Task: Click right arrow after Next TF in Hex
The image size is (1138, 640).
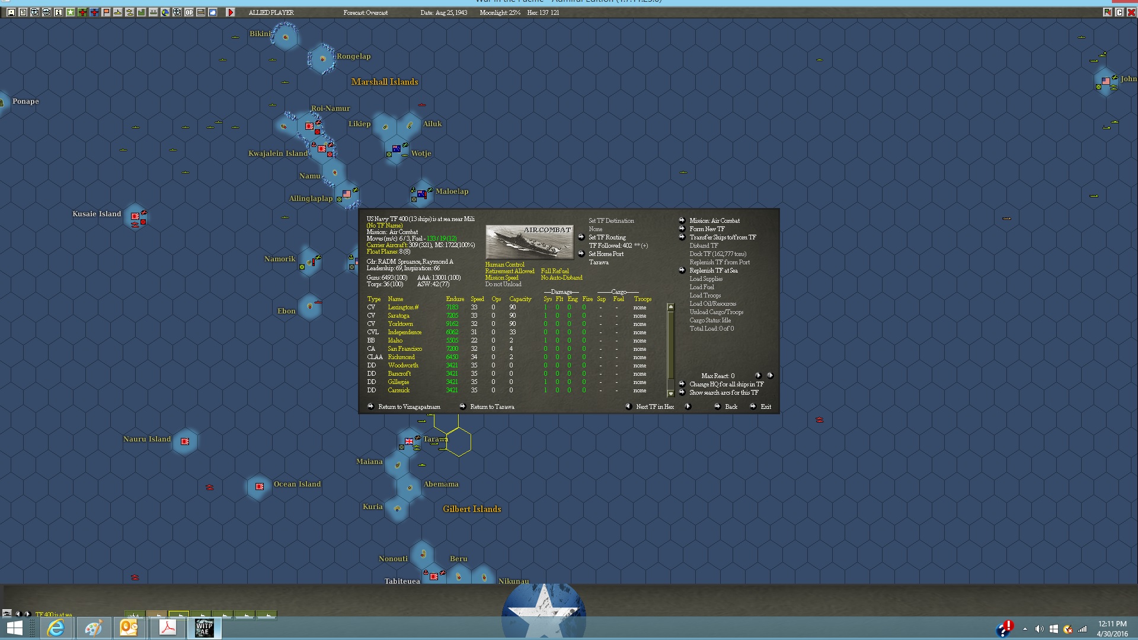Action: pyautogui.click(x=688, y=407)
